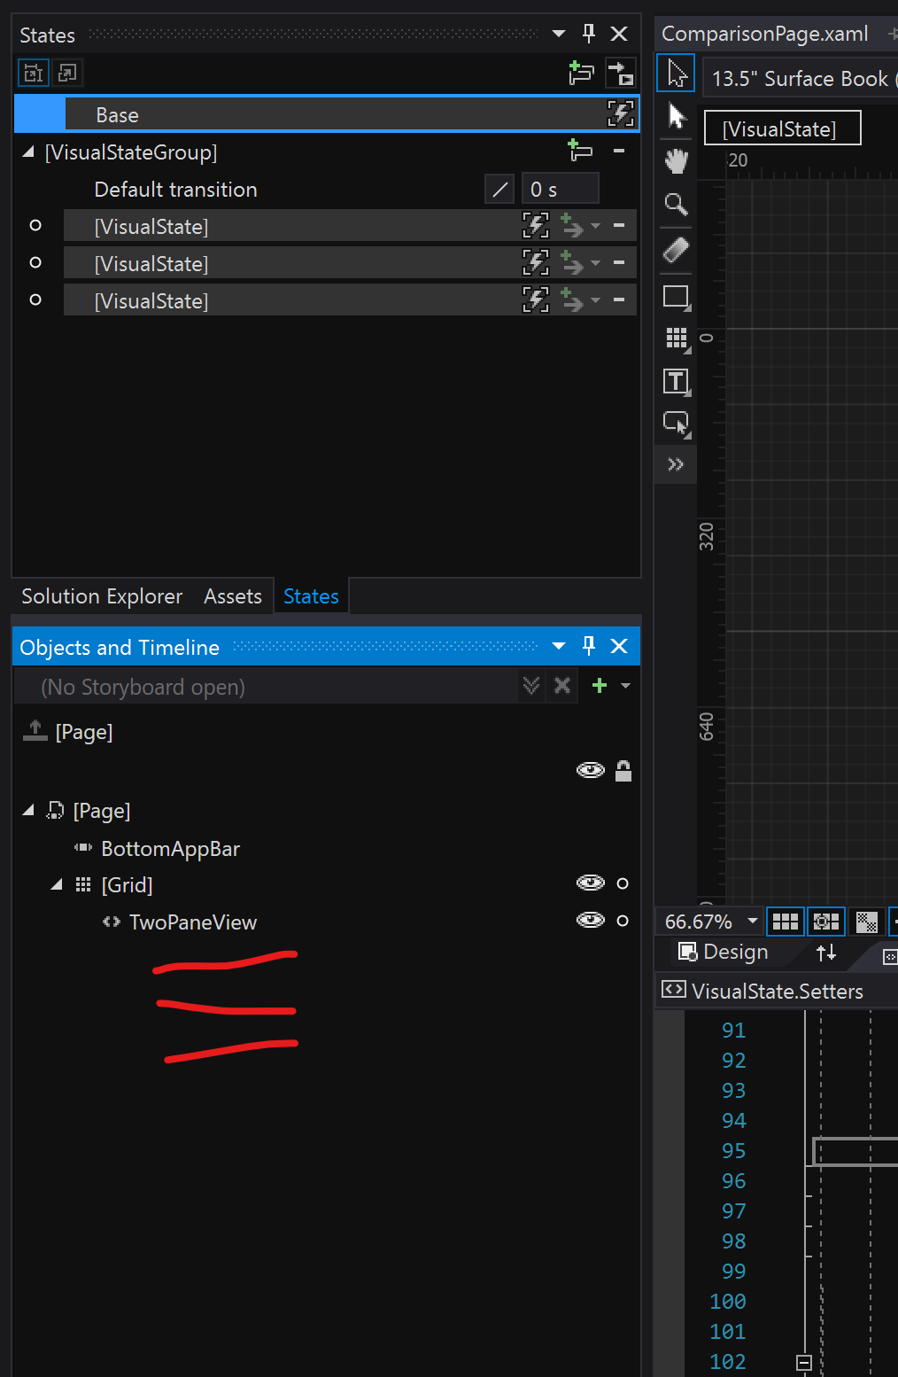Click Add transition icon in States header

coord(620,73)
